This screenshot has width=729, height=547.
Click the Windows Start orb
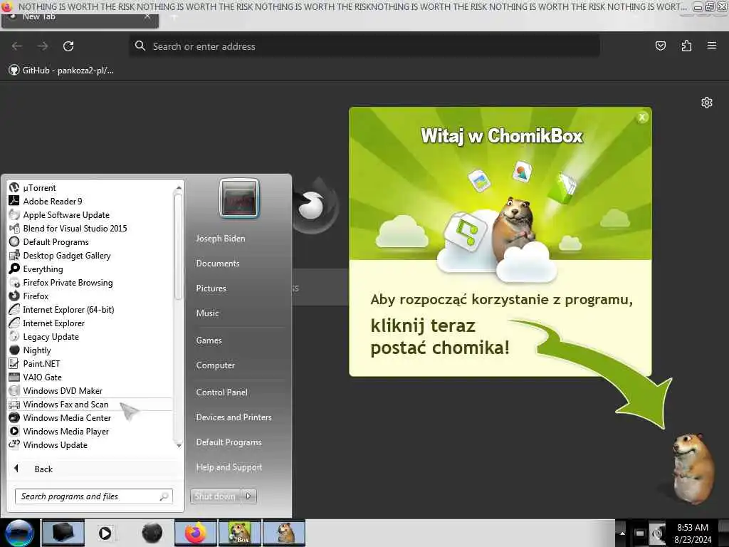[19, 533]
